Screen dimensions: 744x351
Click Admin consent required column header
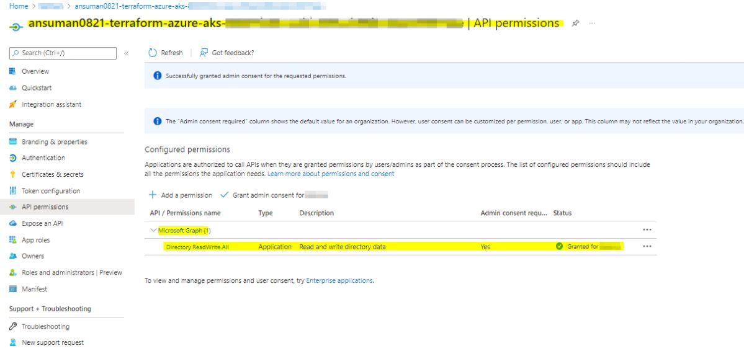[x=514, y=213]
